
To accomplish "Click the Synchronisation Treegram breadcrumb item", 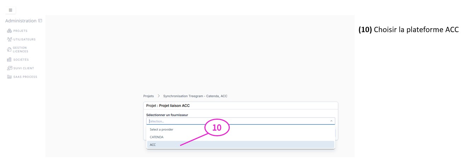I will [x=195, y=96].
